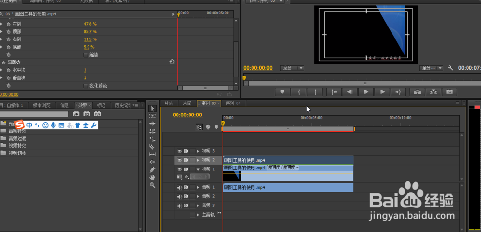
Task: Toggle visibility eye of 视频 3 track
Action: click(180, 151)
